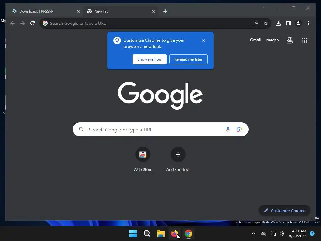Open the clock and date panel
The height and width of the screenshot is (241, 321).
tap(297, 233)
